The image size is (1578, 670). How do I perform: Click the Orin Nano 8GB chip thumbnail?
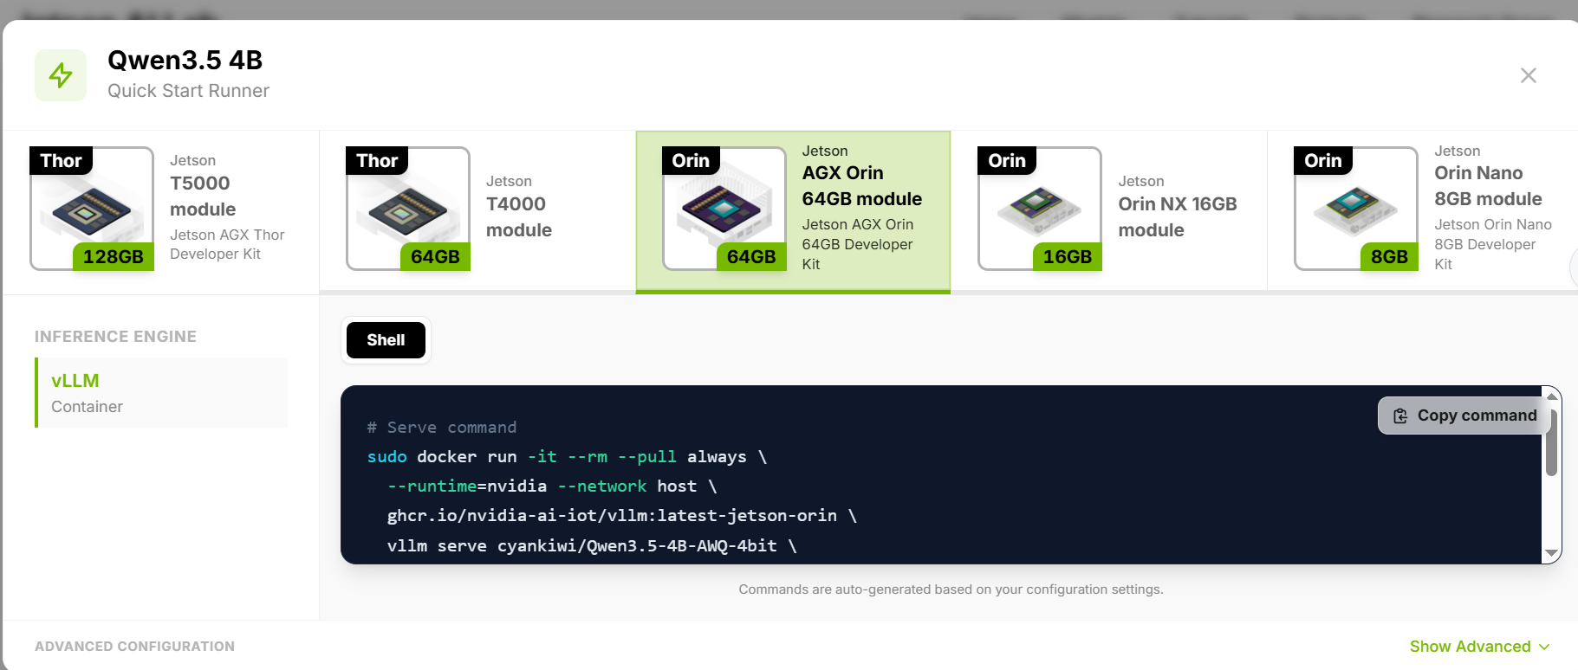click(x=1356, y=209)
